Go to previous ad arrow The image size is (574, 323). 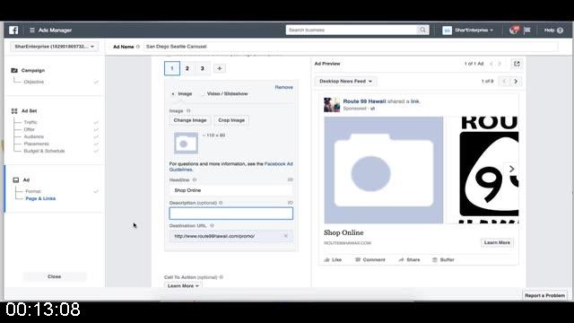pos(491,64)
